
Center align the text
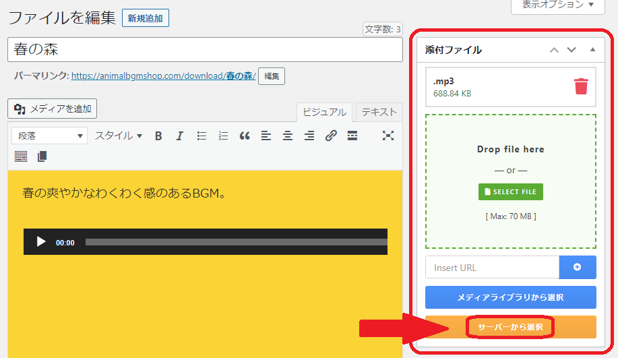288,136
